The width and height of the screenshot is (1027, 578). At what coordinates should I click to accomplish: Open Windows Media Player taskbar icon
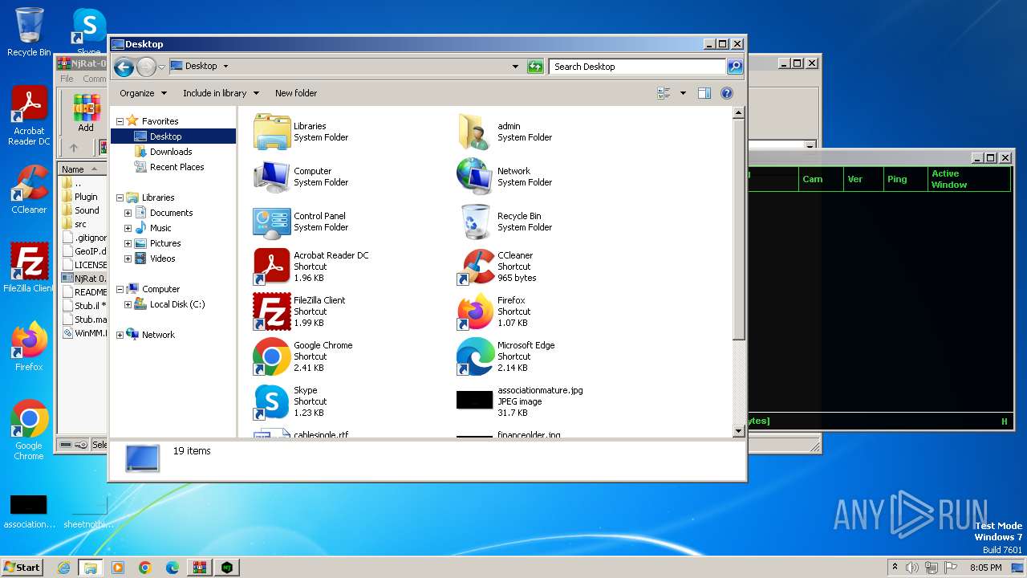118,568
